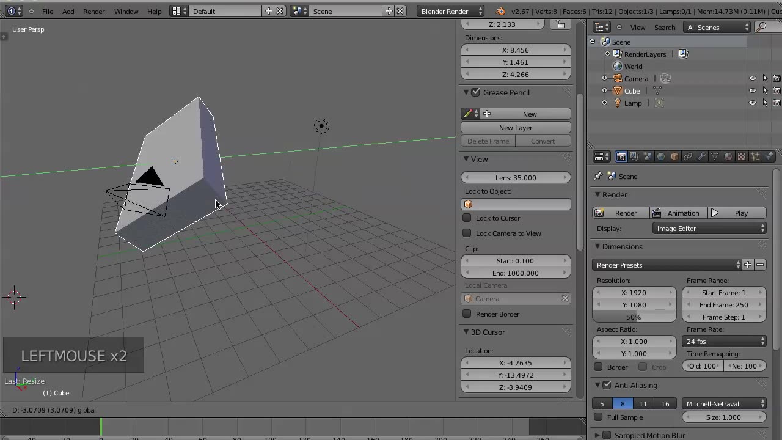Screen dimensions: 782x440
Task: Open the Help menu
Action: pyautogui.click(x=154, y=11)
